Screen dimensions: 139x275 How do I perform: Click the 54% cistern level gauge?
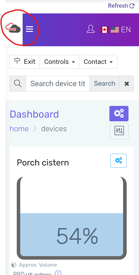pos(72,218)
